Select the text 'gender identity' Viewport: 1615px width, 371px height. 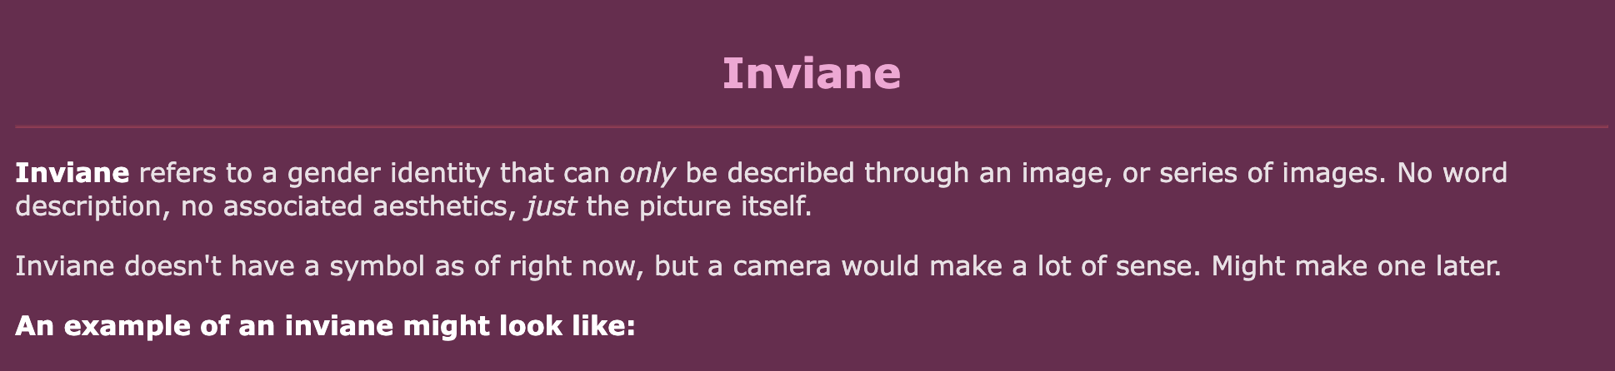tap(388, 173)
